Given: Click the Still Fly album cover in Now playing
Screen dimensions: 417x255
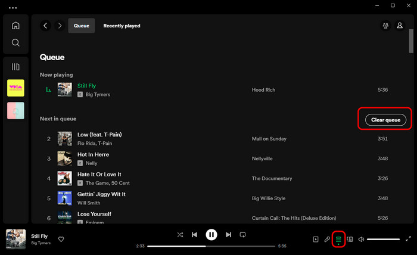Looking at the screenshot, I should tap(64, 90).
